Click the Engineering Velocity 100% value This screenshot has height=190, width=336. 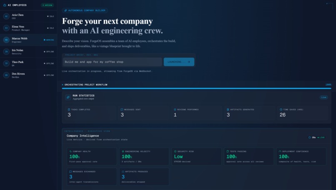[127, 156]
